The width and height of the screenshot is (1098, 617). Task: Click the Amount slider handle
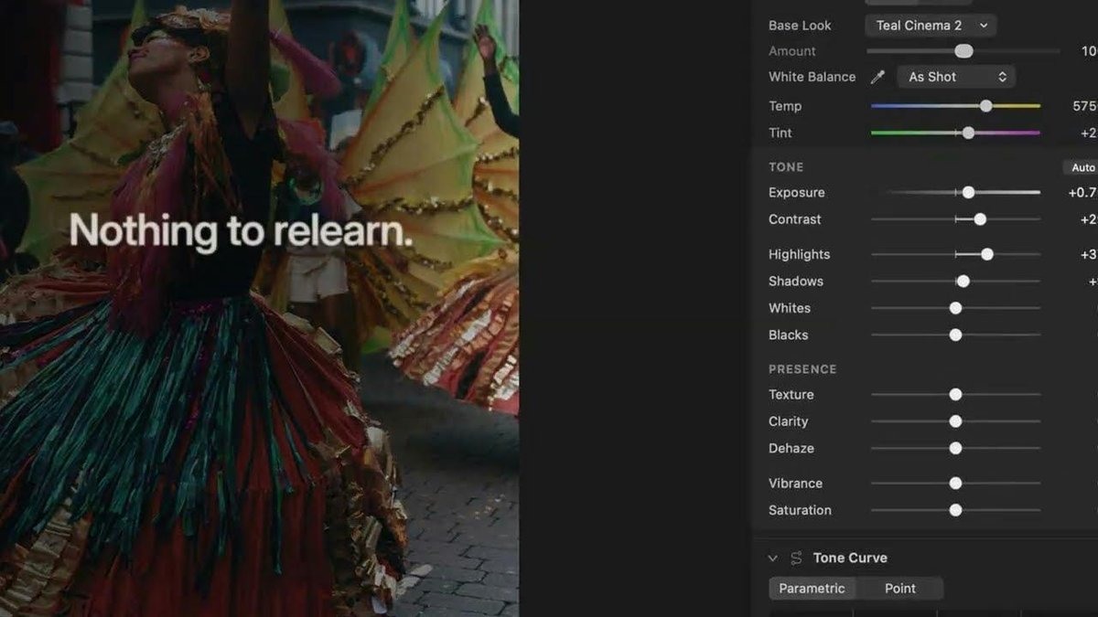963,51
